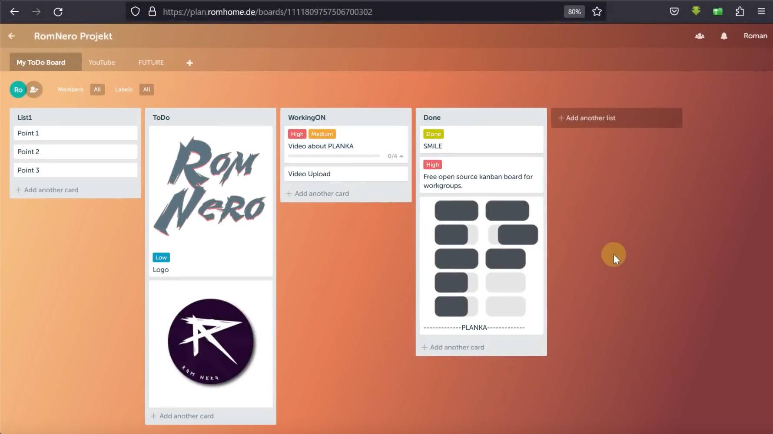Open the round R logo card image

coord(211,343)
